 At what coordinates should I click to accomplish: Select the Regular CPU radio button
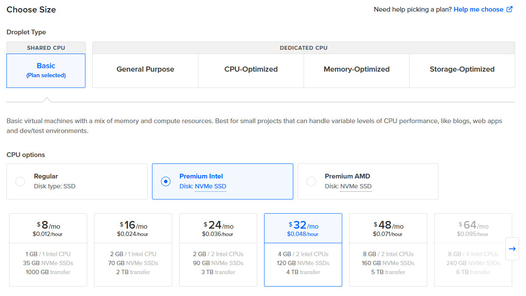click(x=20, y=181)
